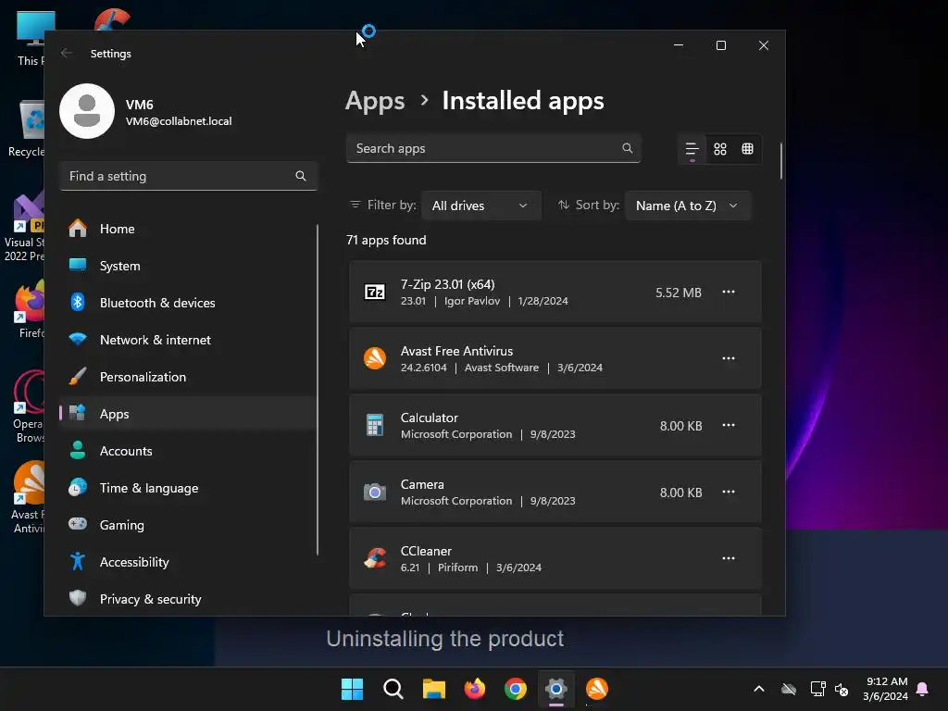The image size is (948, 711).
Task: Open Accessibility settings
Action: [188, 562]
